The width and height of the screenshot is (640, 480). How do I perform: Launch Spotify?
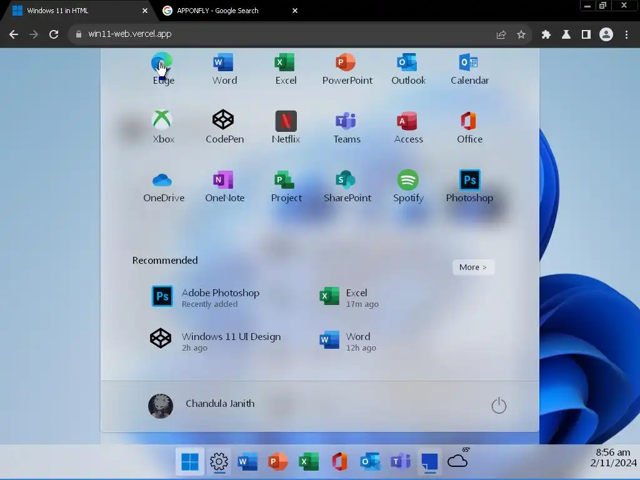coord(408,186)
